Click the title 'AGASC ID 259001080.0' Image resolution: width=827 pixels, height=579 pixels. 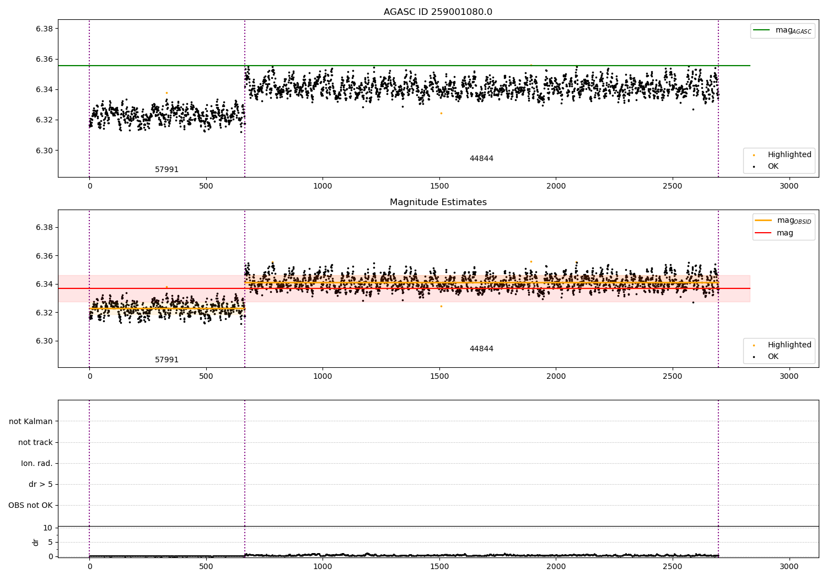[x=438, y=12]
